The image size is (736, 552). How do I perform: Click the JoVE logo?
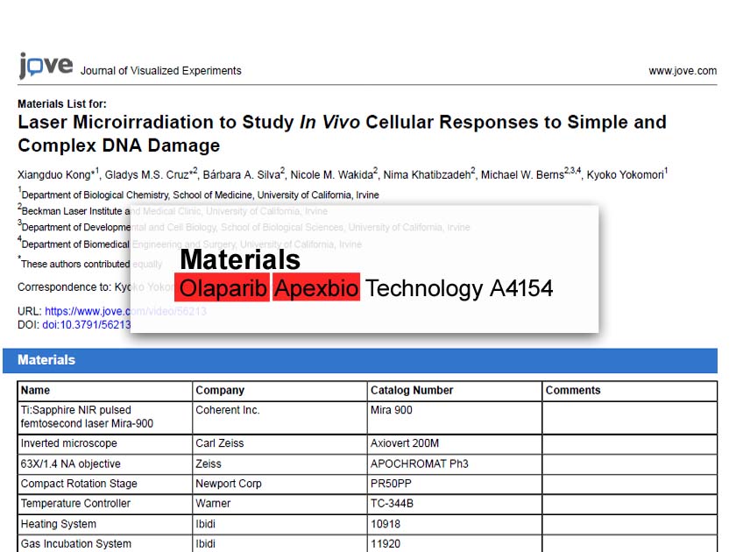tap(46, 67)
